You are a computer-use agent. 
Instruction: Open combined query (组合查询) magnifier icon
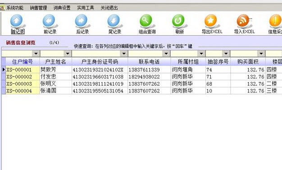point(146,21)
